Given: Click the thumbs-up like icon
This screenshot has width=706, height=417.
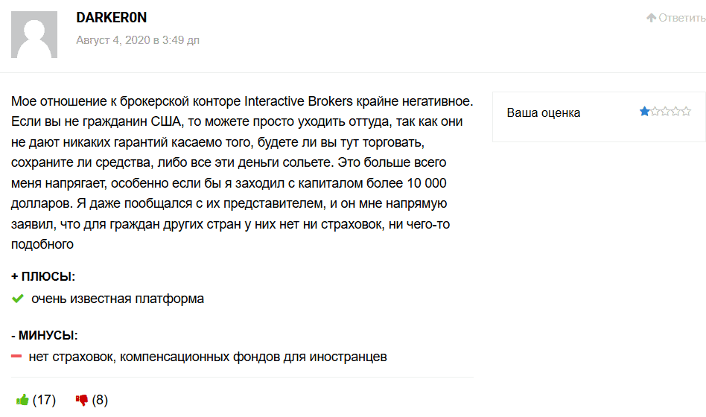Looking at the screenshot, I should pos(22,400).
